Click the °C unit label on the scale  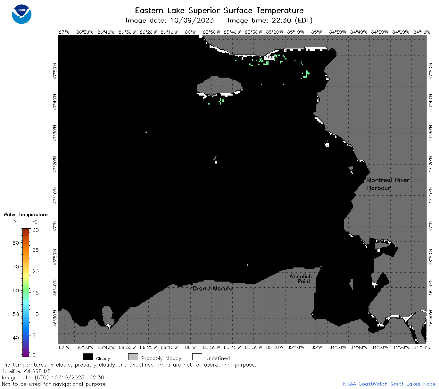35,222
